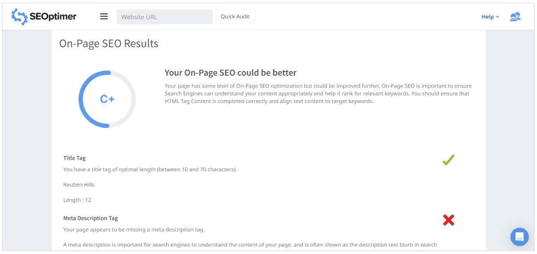
Task: Click the SEOptimer wordmark text
Action: pos(53,17)
